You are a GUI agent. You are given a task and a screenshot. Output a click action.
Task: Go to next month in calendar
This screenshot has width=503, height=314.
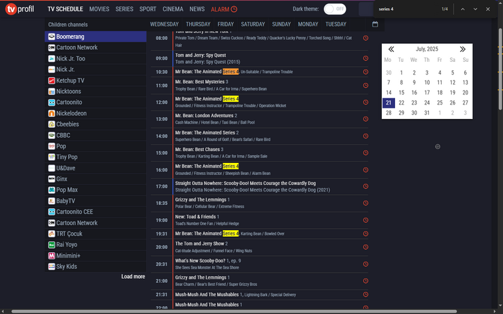pyautogui.click(x=462, y=49)
